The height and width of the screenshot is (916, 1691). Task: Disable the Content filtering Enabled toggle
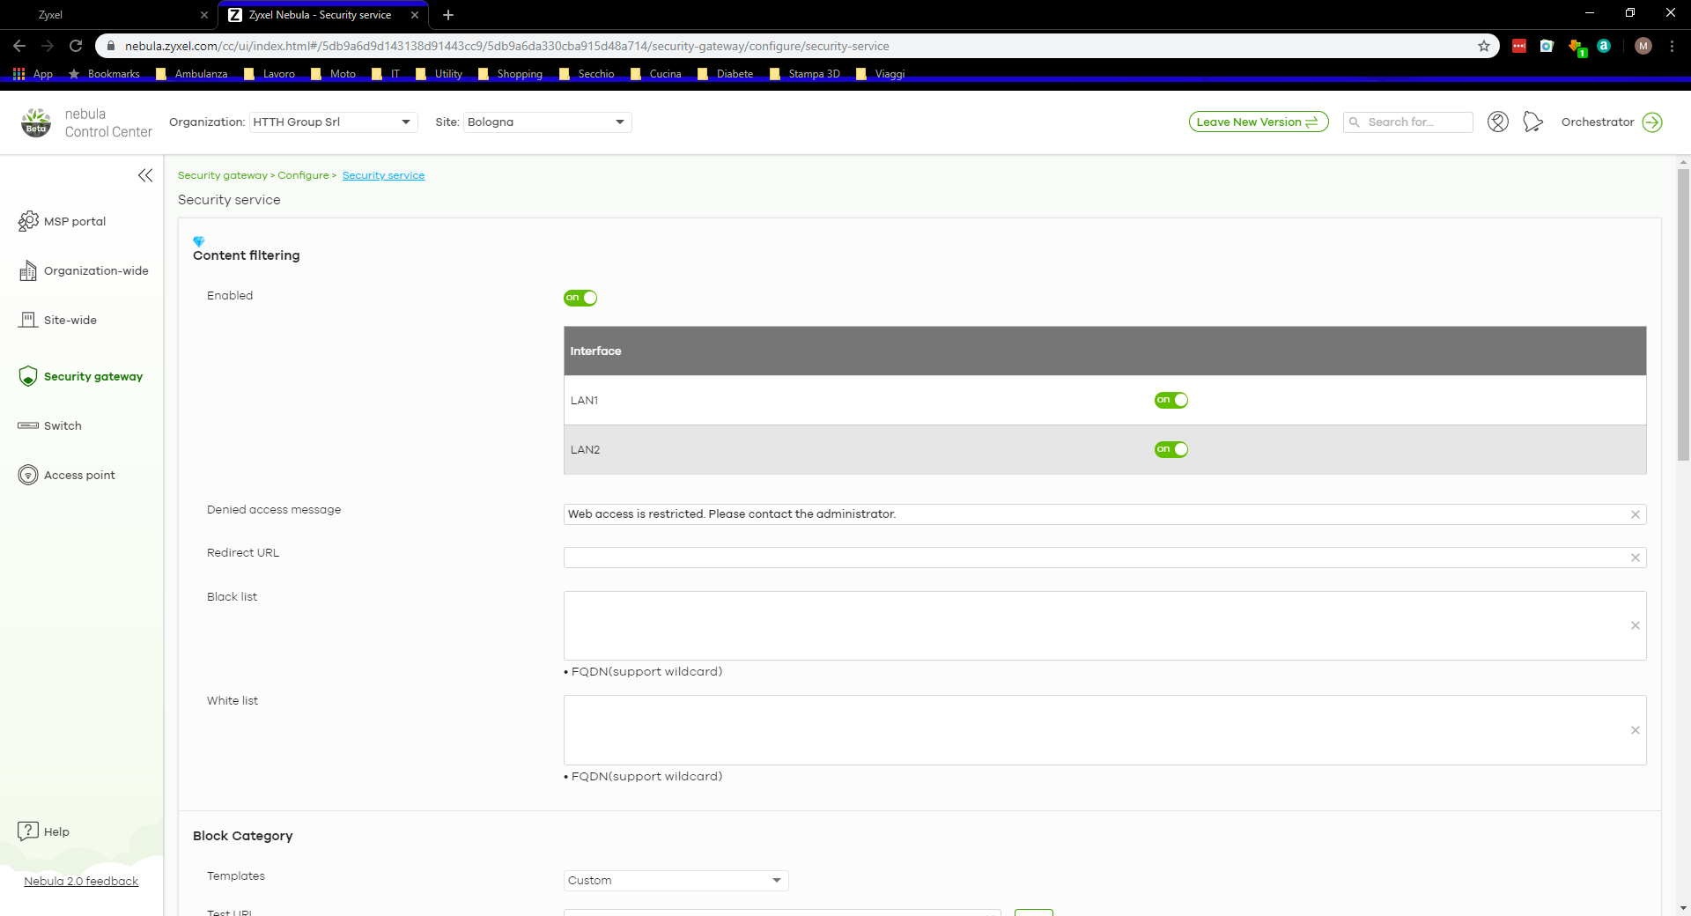click(580, 298)
